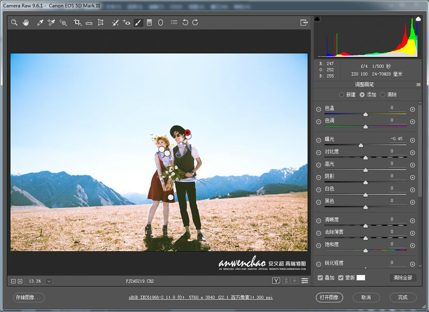Cycle before/after view with Y icon
This screenshot has width=429, height=312.
(276, 281)
